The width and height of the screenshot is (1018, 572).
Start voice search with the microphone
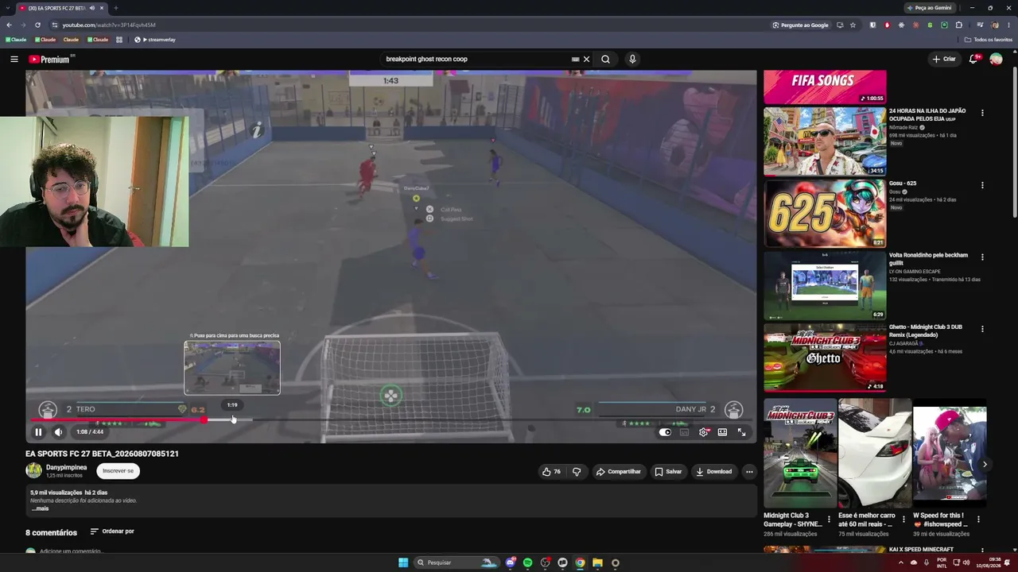coord(632,59)
